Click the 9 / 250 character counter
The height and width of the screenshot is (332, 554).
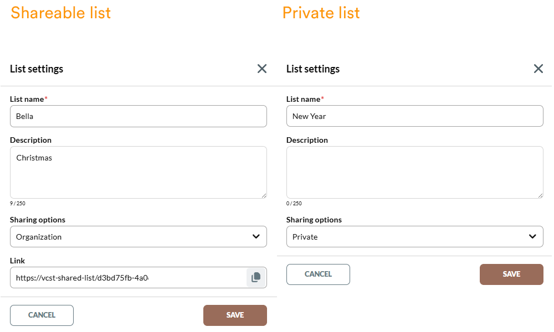[x=18, y=204]
